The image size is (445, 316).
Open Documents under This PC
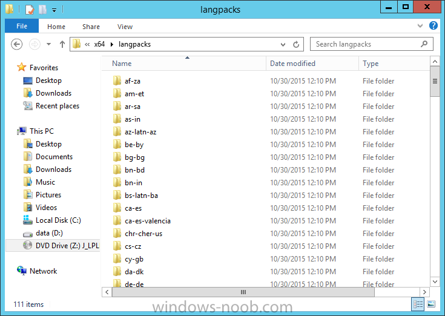54,157
